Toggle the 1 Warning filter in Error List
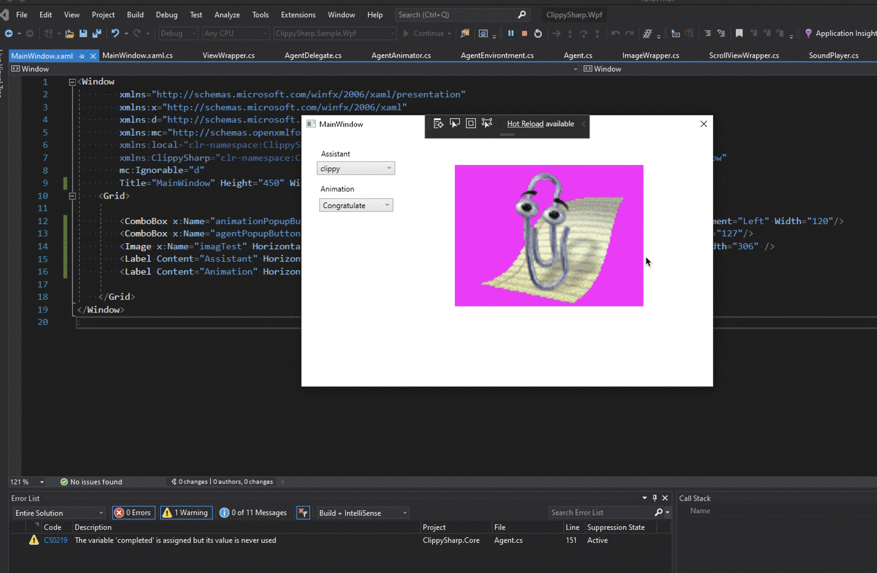 click(186, 512)
